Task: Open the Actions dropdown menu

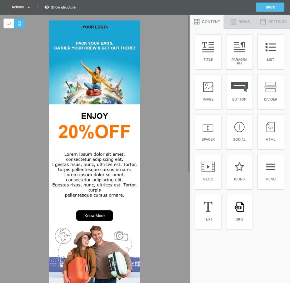Action: 21,7
